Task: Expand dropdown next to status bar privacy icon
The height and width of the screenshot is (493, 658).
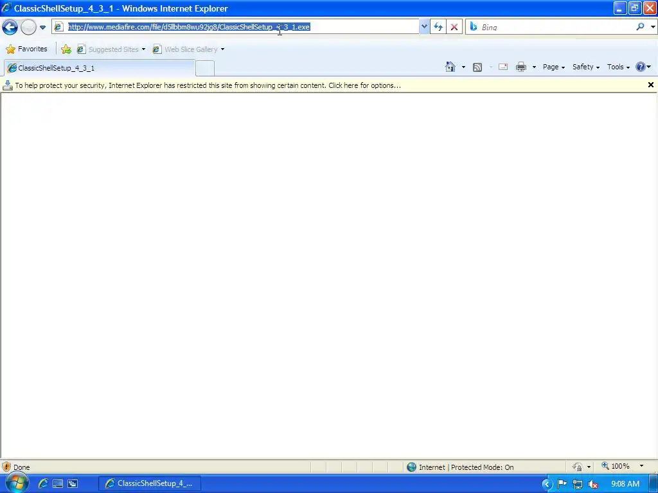Action: pos(589,467)
